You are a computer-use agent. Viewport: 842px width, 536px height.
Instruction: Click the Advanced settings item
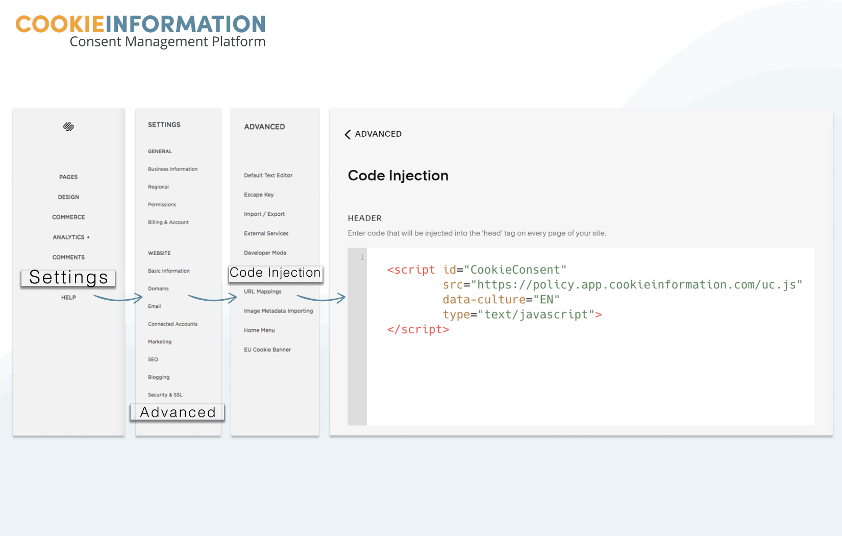[178, 412]
